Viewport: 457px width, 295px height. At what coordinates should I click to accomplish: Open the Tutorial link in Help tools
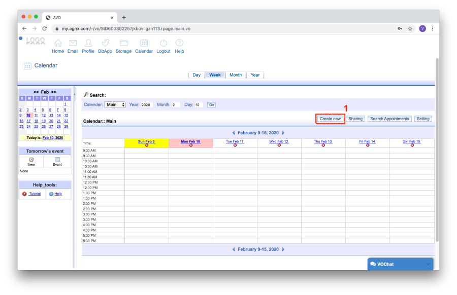(35, 194)
